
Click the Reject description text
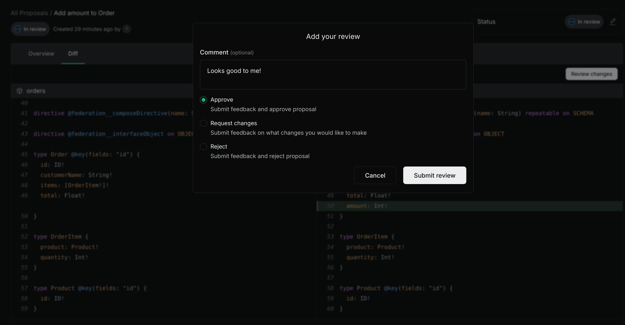coord(260,156)
